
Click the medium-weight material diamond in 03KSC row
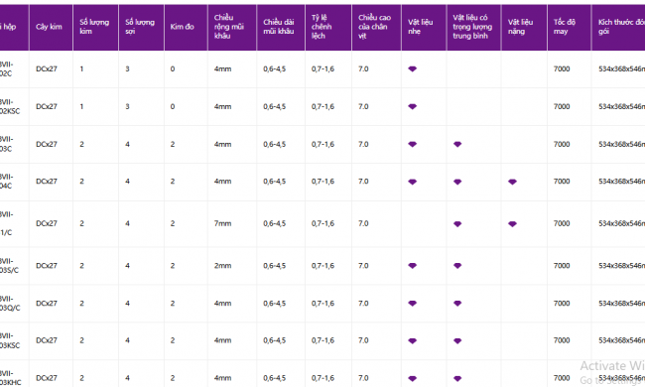click(x=457, y=341)
